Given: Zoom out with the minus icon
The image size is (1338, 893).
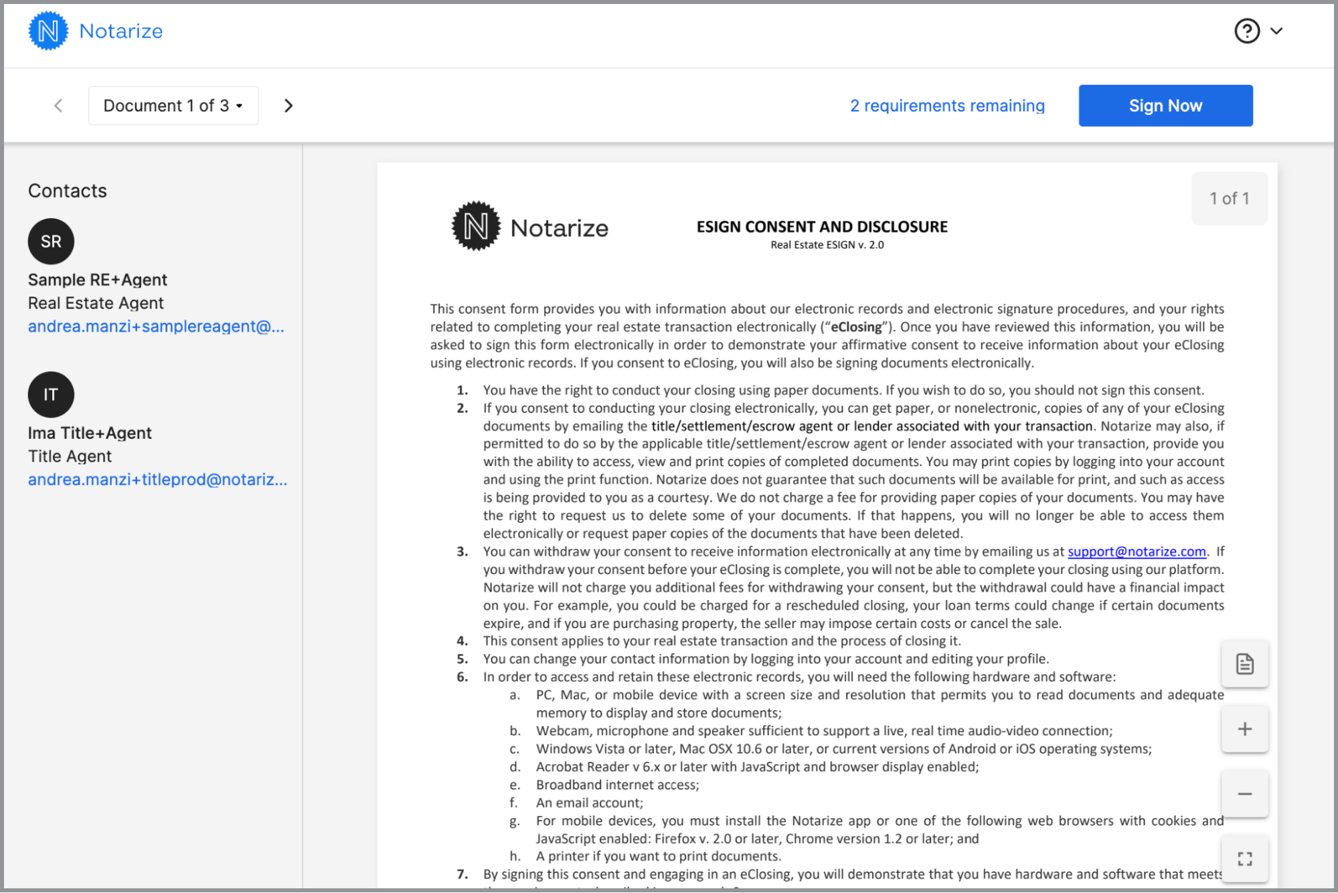Looking at the screenshot, I should [x=1244, y=794].
